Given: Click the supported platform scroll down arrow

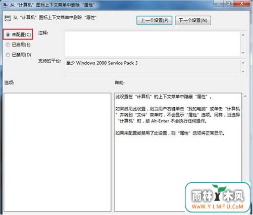Looking at the screenshot, I should [243, 71].
